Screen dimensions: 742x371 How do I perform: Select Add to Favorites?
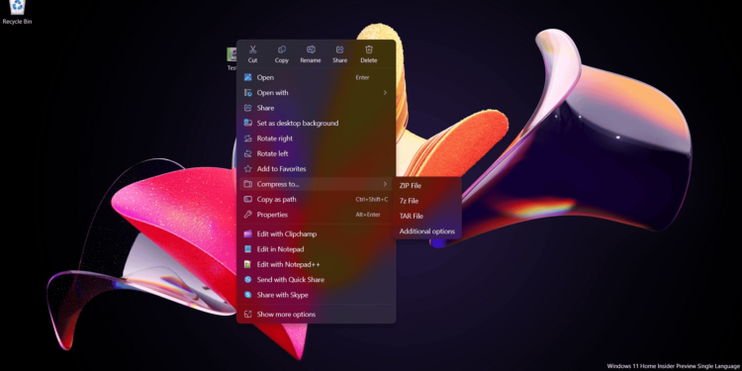(317, 169)
